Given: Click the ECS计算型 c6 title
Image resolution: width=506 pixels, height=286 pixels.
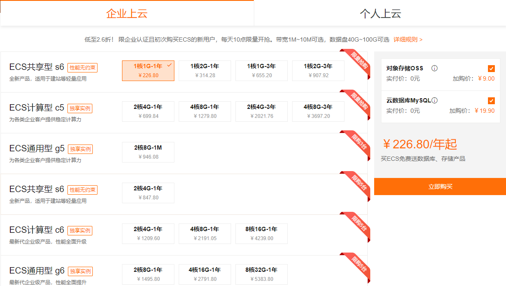Looking at the screenshot, I should pyautogui.click(x=37, y=230).
